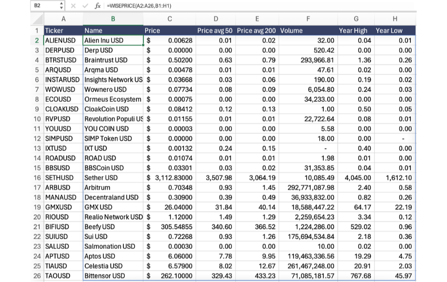This screenshot has height=282, width=447.
Task: Click the Select All corner triangle
Action: pyautogui.click(x=38, y=19)
